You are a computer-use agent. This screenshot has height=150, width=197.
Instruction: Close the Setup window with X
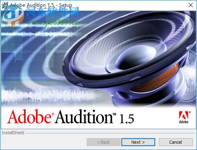191,5
